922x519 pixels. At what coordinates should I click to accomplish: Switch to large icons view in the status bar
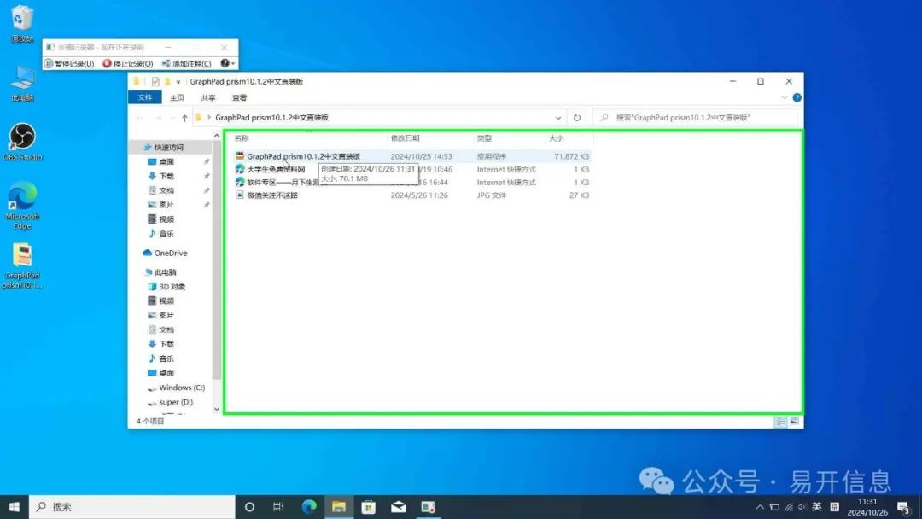795,422
